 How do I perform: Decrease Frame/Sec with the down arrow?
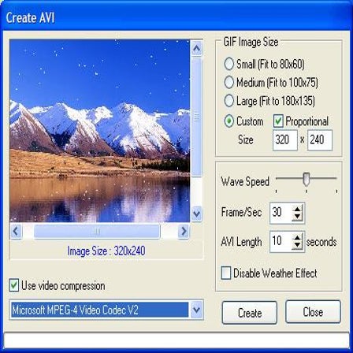coord(297,217)
